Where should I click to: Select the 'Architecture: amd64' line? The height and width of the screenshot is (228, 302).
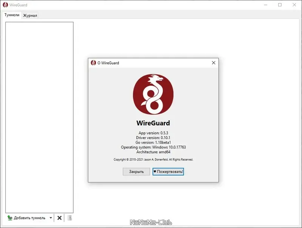(x=153, y=152)
